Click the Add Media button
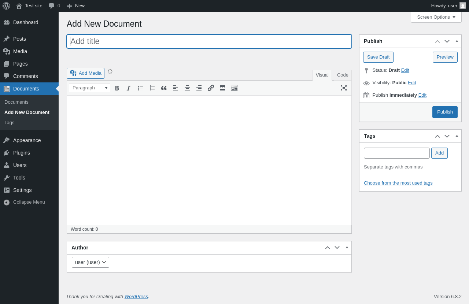This screenshot has width=469, height=304. [x=85, y=73]
